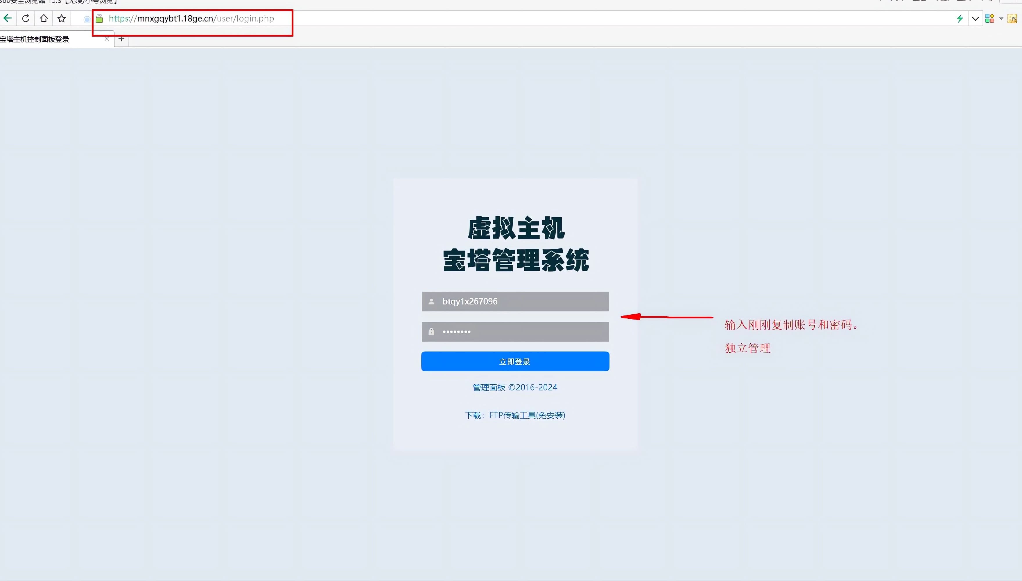Click the address bar URL text
This screenshot has height=581, width=1022.
[x=191, y=18]
